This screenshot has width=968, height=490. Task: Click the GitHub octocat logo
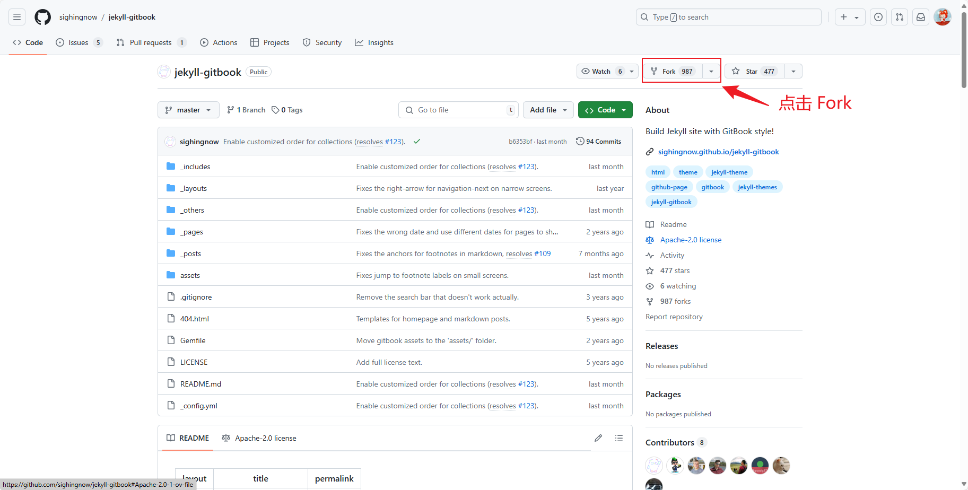click(x=42, y=17)
